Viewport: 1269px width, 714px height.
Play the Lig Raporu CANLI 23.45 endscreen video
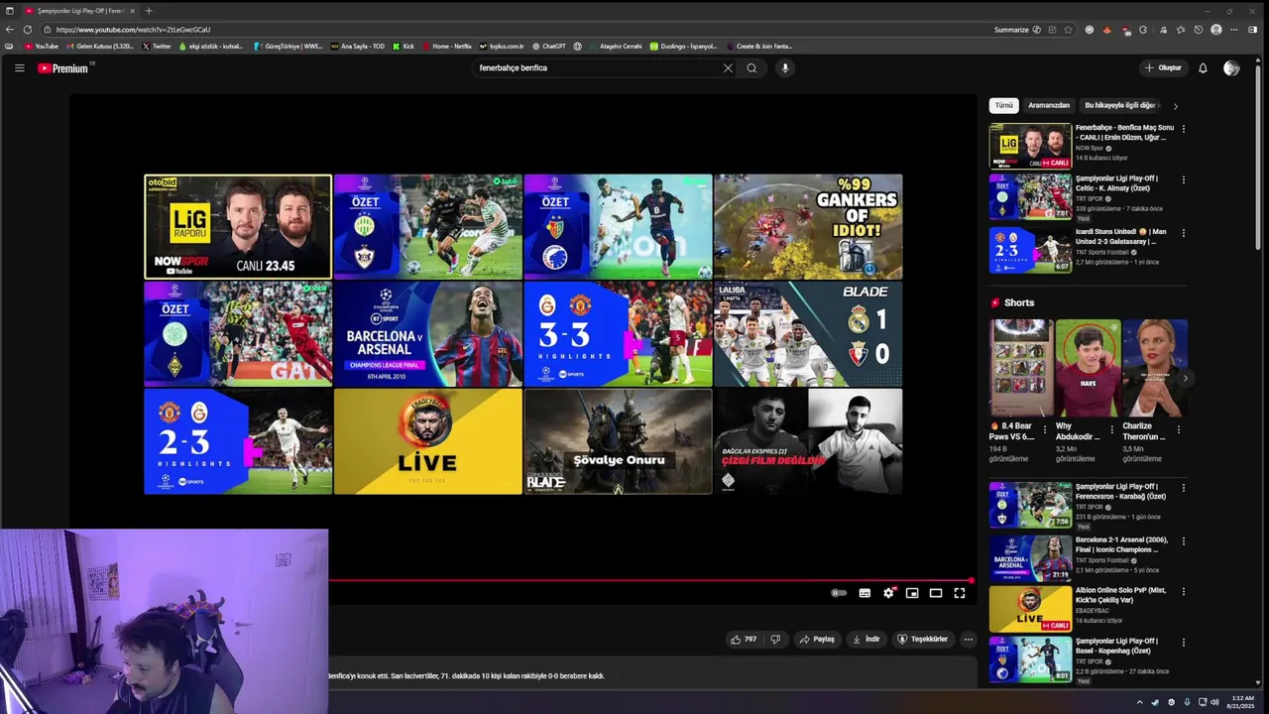click(238, 227)
